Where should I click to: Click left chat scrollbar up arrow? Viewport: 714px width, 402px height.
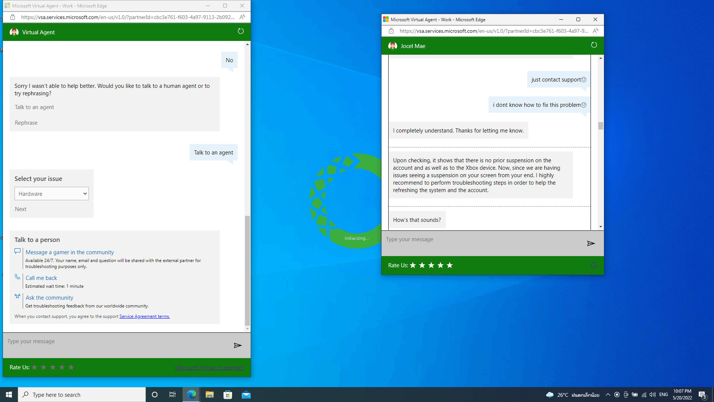pyautogui.click(x=247, y=44)
